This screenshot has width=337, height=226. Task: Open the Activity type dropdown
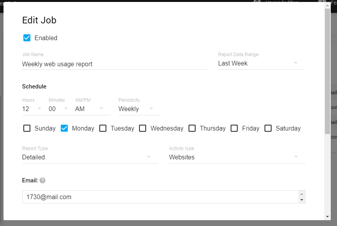tap(237, 157)
